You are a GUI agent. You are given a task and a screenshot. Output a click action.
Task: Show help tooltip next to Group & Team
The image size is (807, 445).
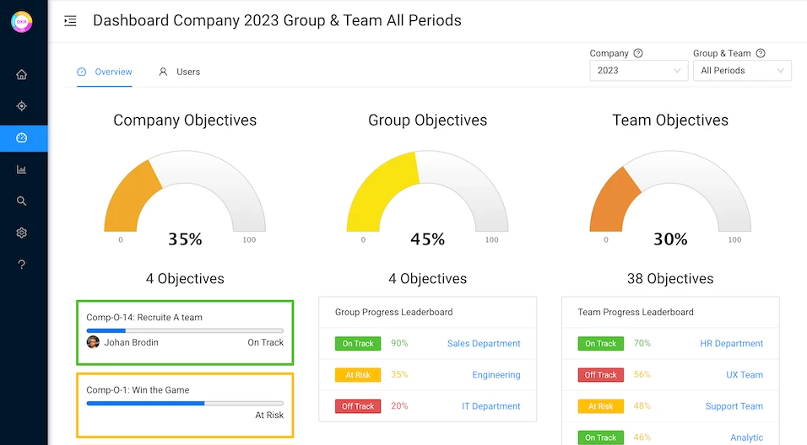(x=761, y=53)
